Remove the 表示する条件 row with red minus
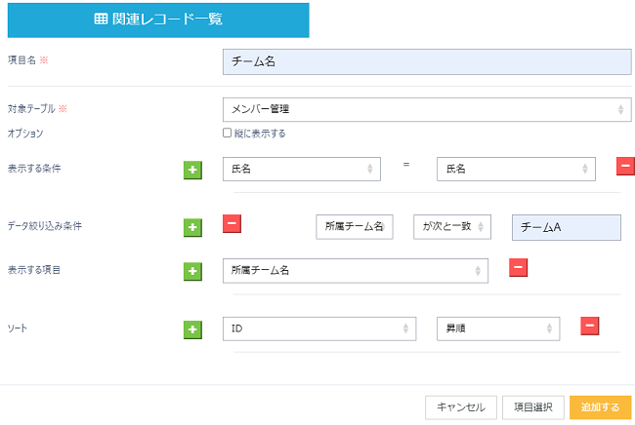The width and height of the screenshot is (635, 425). pos(625,166)
